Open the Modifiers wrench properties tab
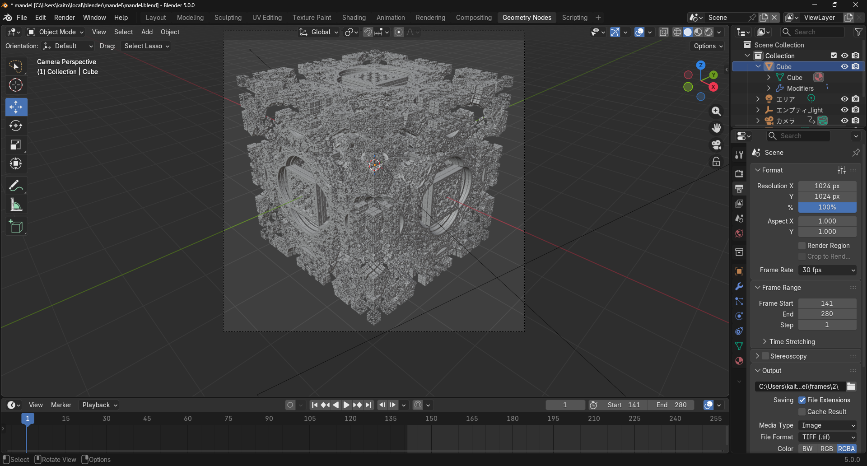 click(x=739, y=286)
